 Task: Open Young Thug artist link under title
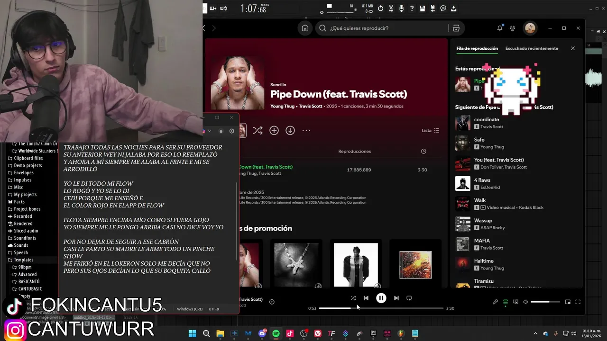pos(283,106)
